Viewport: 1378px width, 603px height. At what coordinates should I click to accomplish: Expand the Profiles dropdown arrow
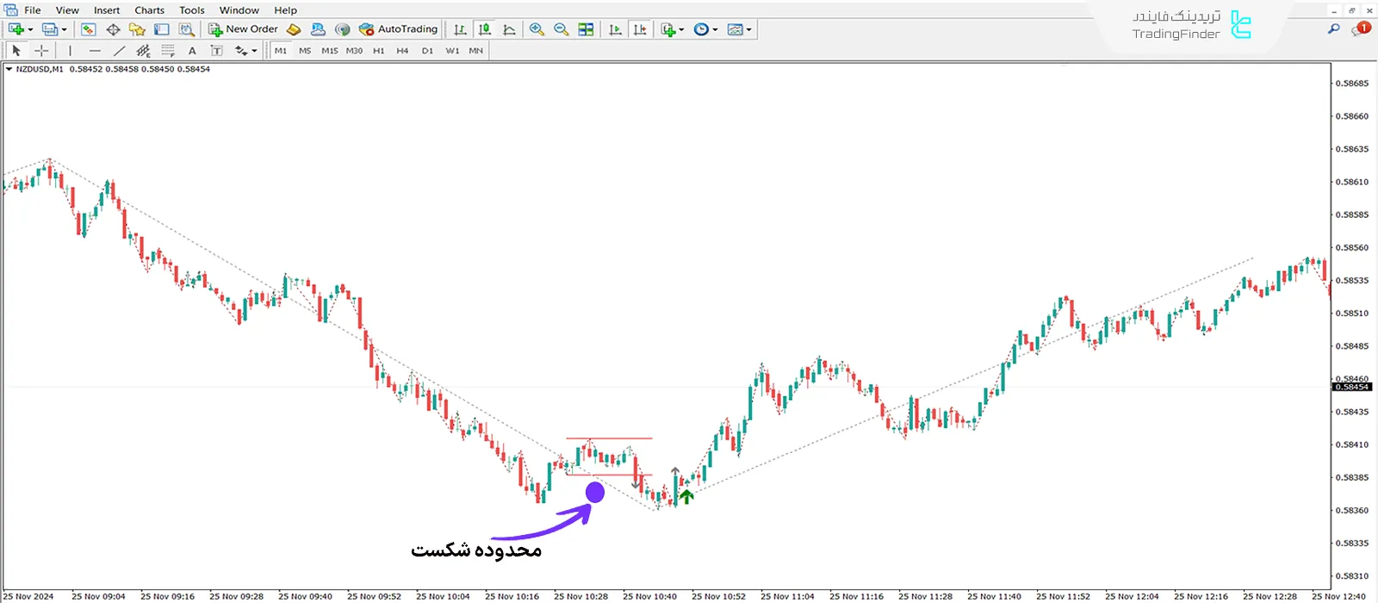tap(64, 29)
